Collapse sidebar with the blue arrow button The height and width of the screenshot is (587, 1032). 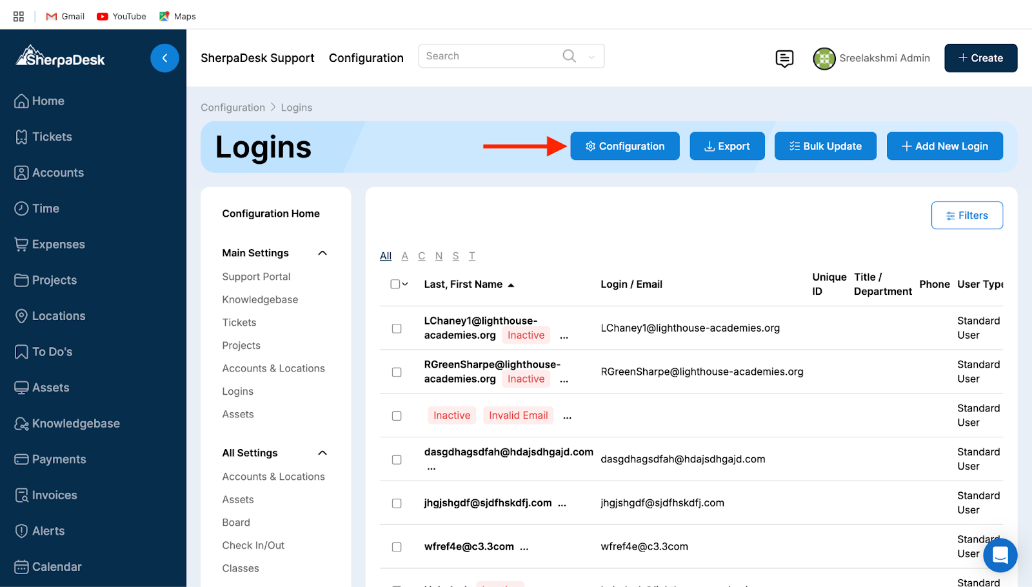(x=164, y=58)
